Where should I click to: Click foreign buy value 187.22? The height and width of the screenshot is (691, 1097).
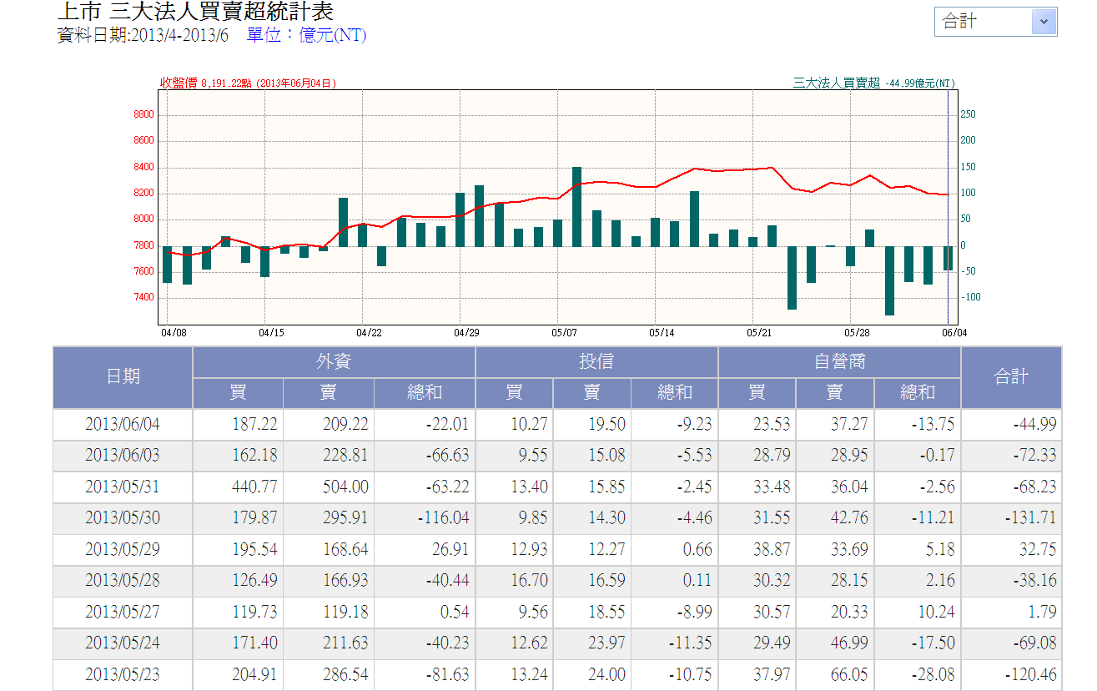coord(254,425)
